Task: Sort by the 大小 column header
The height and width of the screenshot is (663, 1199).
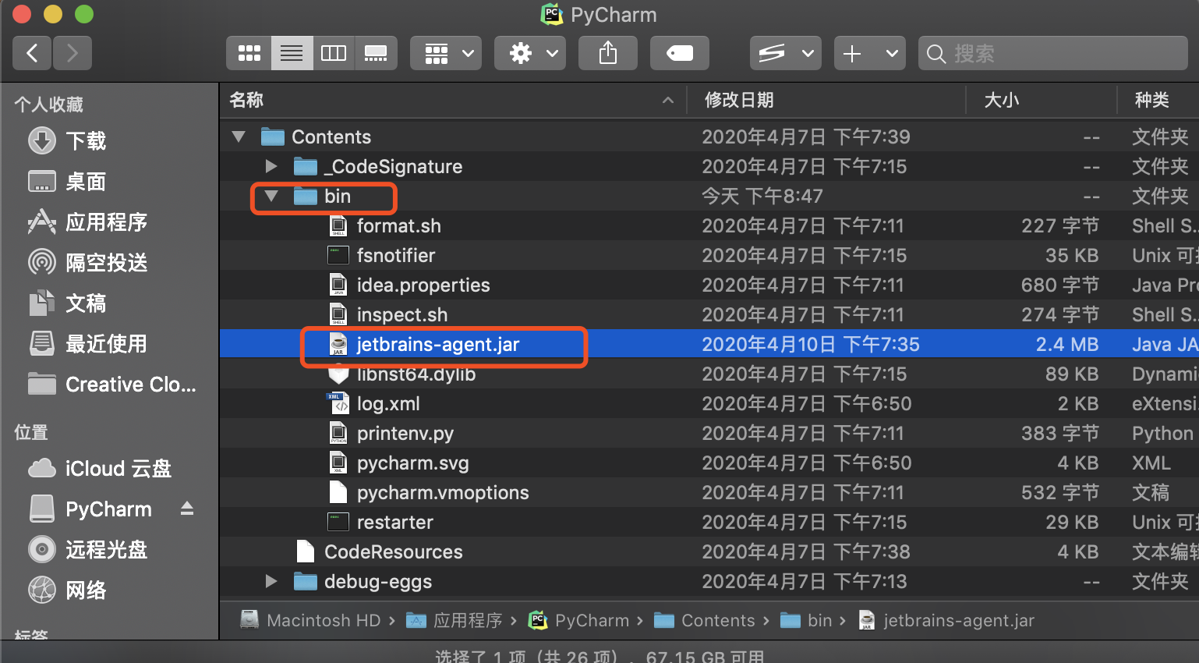Action: point(1042,100)
